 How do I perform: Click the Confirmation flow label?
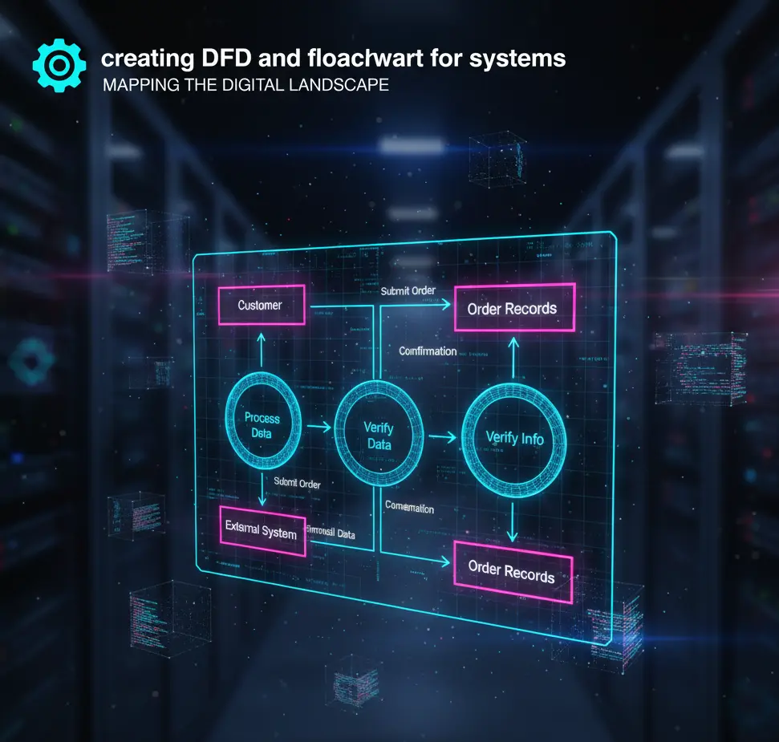[428, 351]
